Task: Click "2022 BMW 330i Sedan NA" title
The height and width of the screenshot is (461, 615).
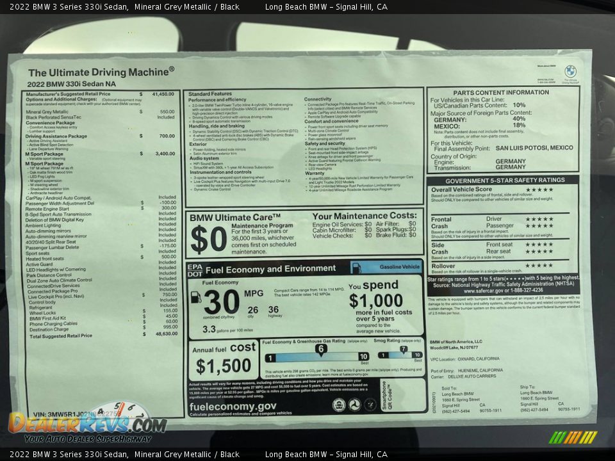Action: [x=71, y=84]
